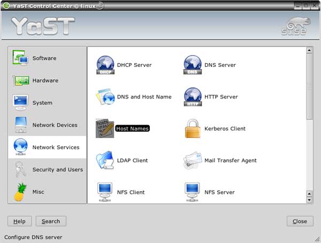The width and height of the screenshot is (321, 243).
Task: Click the NFS Server label
Action: coord(219,192)
